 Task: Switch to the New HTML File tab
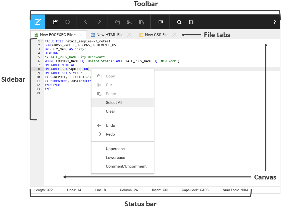point(110,35)
